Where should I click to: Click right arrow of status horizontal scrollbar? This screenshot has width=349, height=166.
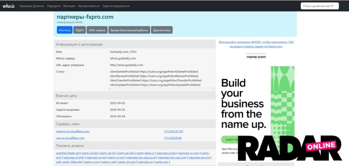click(x=213, y=88)
